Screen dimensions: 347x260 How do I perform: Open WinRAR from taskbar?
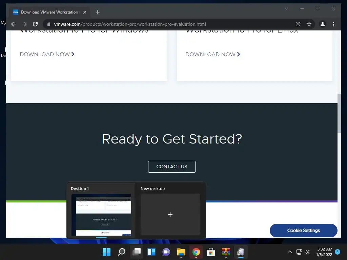click(226, 252)
